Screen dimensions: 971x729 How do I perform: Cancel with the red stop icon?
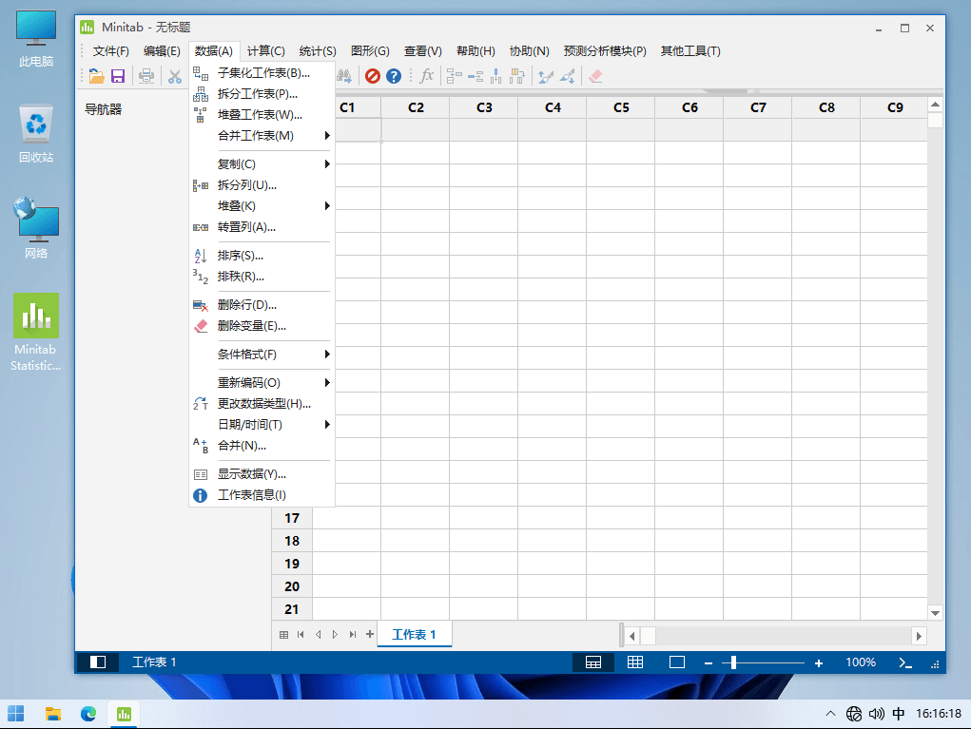tap(372, 76)
